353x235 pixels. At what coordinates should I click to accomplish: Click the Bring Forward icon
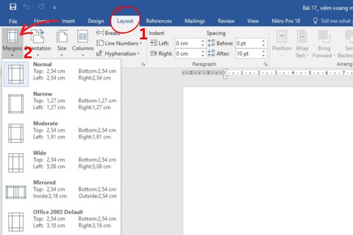pyautogui.click(x=324, y=41)
